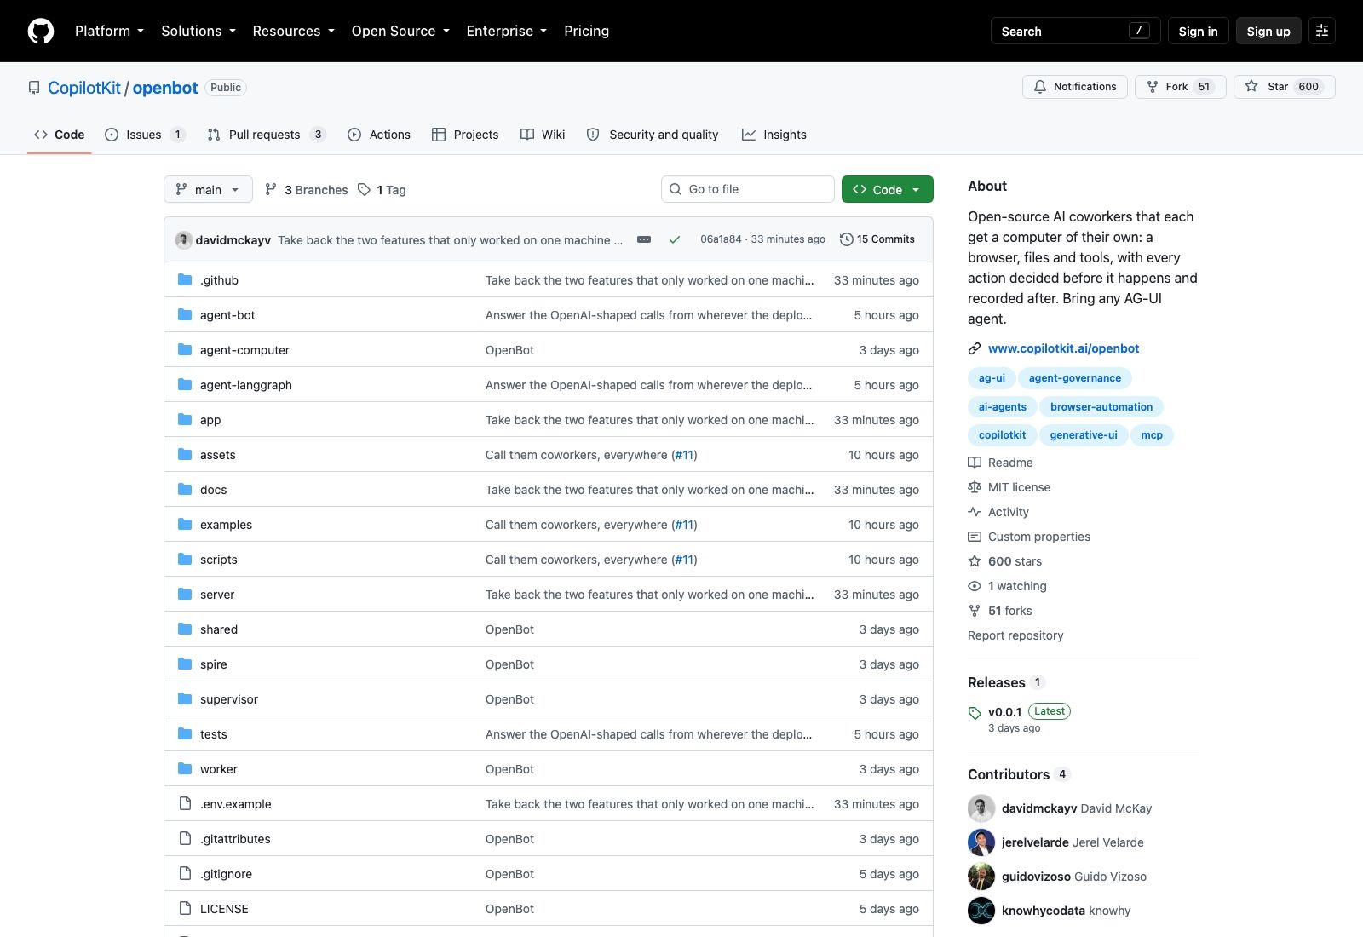This screenshot has height=937, width=1363.
Task: Open the .gitattributes file
Action: (x=235, y=839)
